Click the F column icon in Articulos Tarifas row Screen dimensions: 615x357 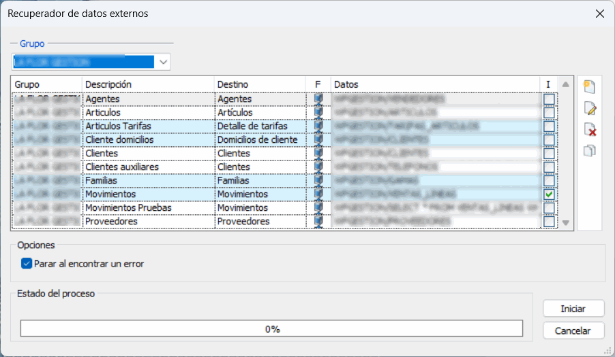tap(318, 126)
